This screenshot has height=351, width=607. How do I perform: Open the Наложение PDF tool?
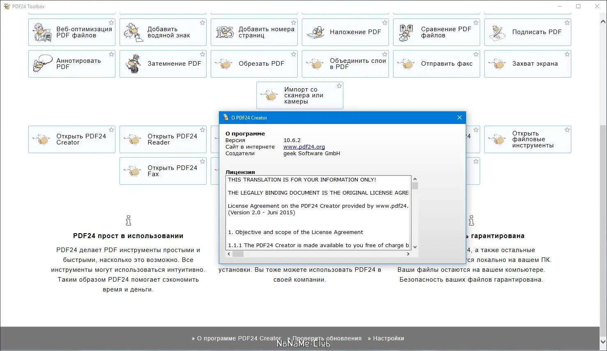pos(345,32)
